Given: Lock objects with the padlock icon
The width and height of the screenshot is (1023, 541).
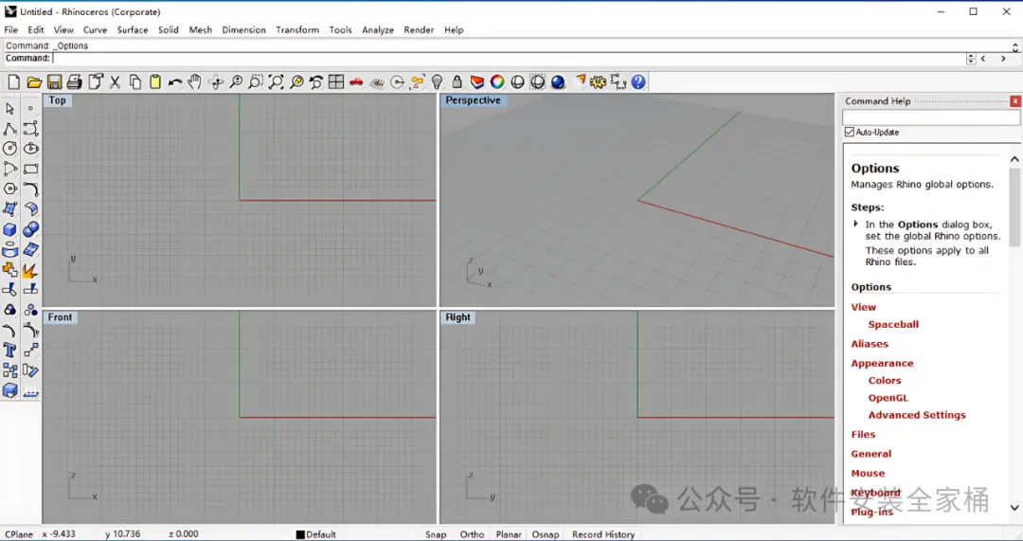Looking at the screenshot, I should tap(458, 81).
